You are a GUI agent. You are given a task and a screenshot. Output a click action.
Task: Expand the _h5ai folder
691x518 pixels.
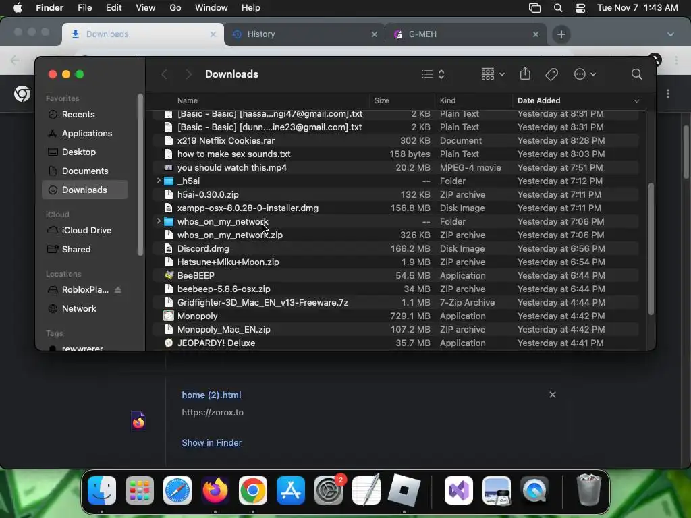158,181
